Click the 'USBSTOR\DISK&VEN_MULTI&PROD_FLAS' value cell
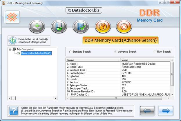 [x=146, y=95]
